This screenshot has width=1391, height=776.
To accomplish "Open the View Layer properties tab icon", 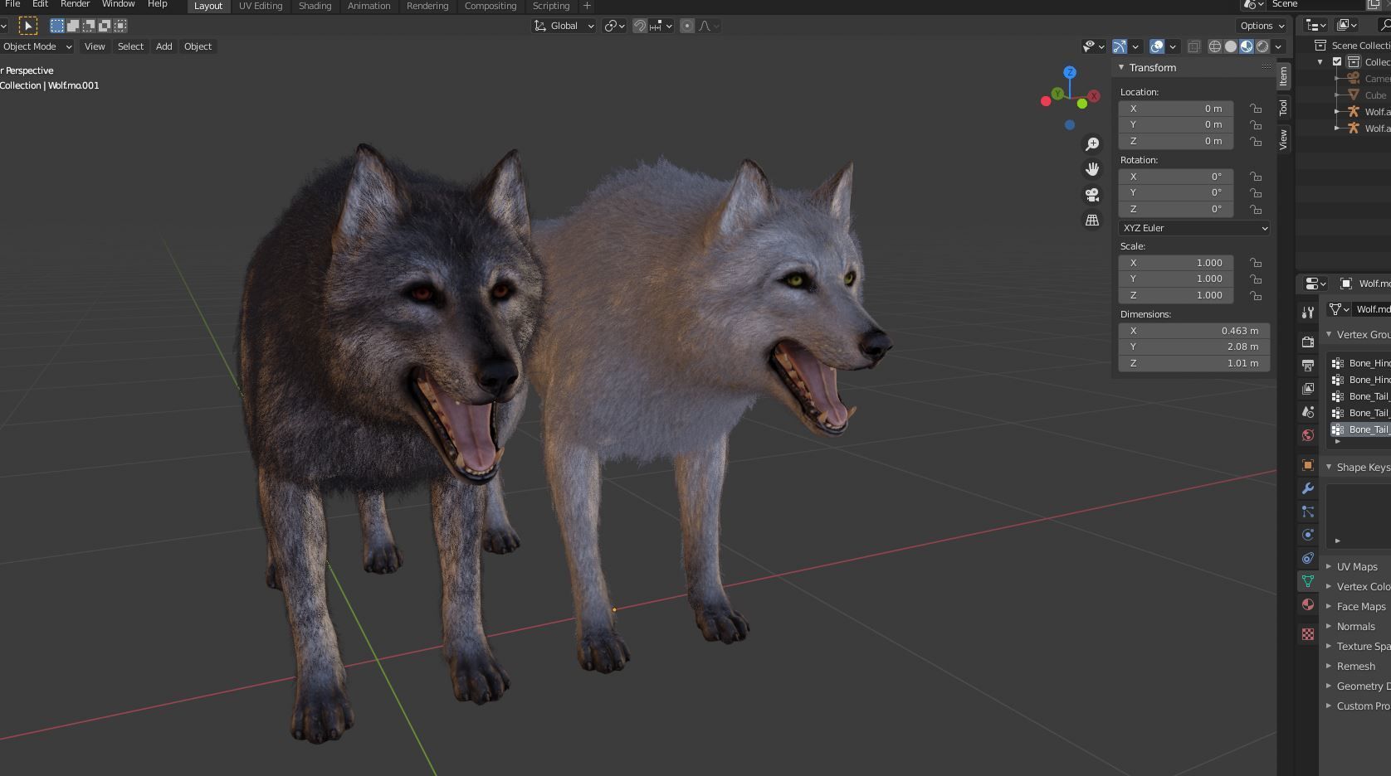I will tap(1308, 388).
